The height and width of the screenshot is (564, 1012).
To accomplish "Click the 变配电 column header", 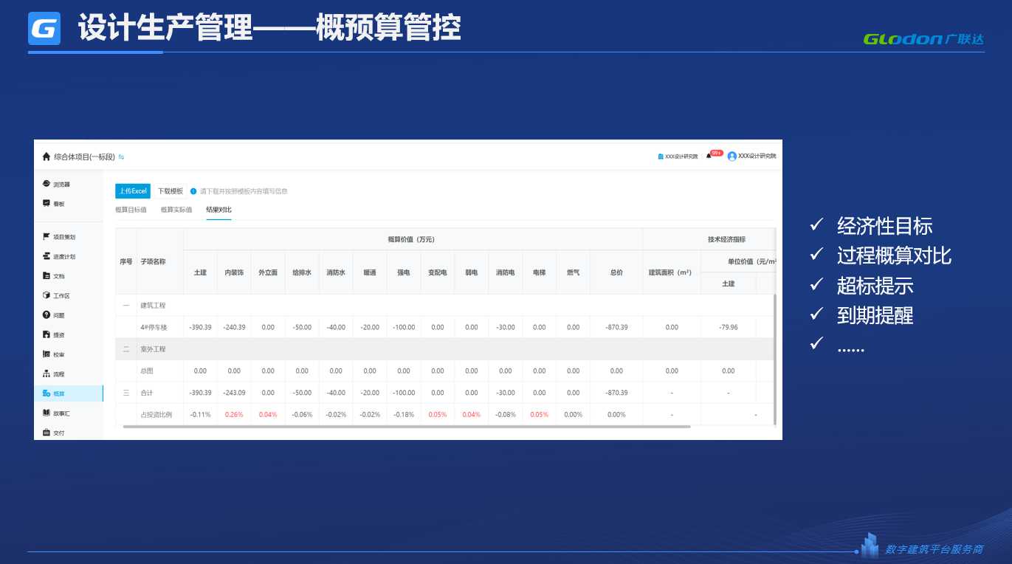I will tap(438, 272).
